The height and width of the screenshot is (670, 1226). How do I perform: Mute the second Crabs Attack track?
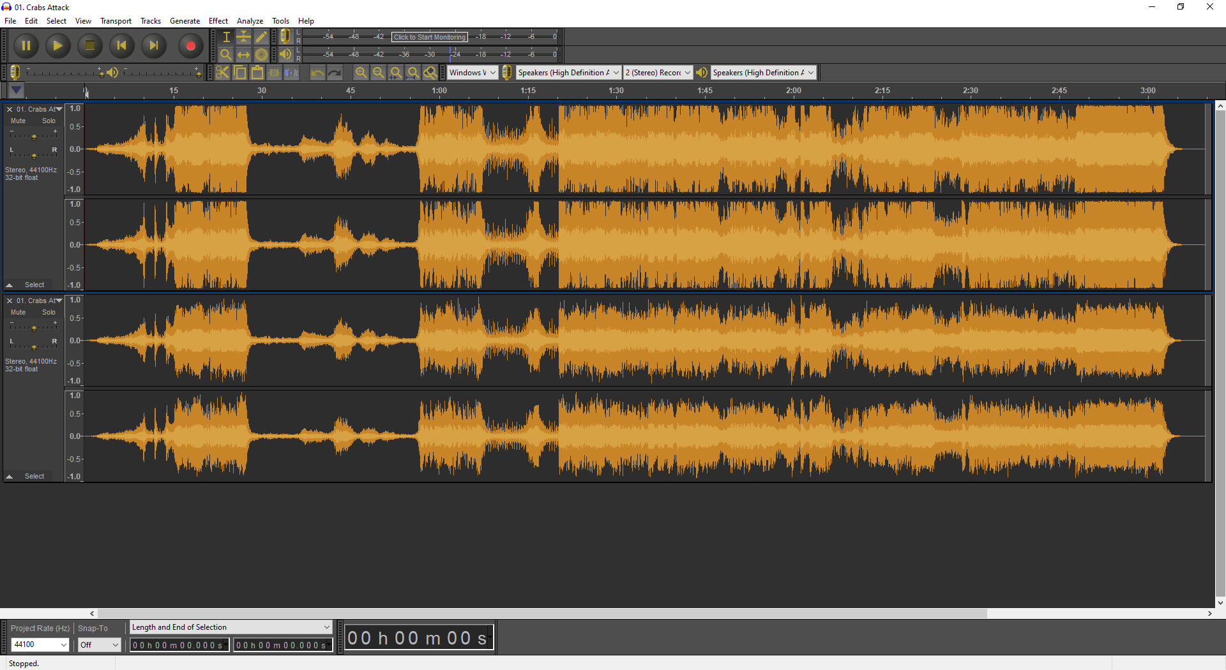pos(19,312)
